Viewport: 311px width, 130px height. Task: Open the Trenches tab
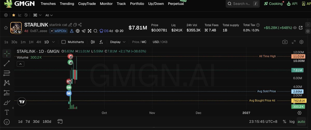pos(48,4)
